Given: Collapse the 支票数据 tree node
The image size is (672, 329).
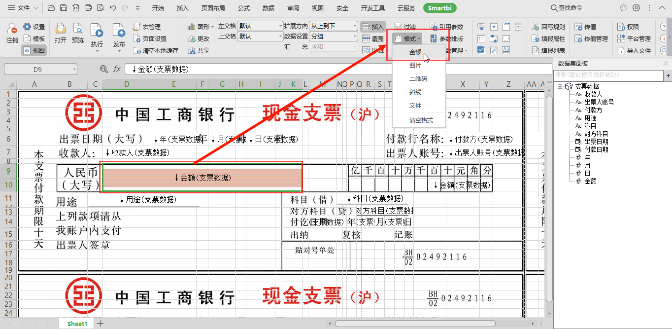Looking at the screenshot, I should 561,86.
